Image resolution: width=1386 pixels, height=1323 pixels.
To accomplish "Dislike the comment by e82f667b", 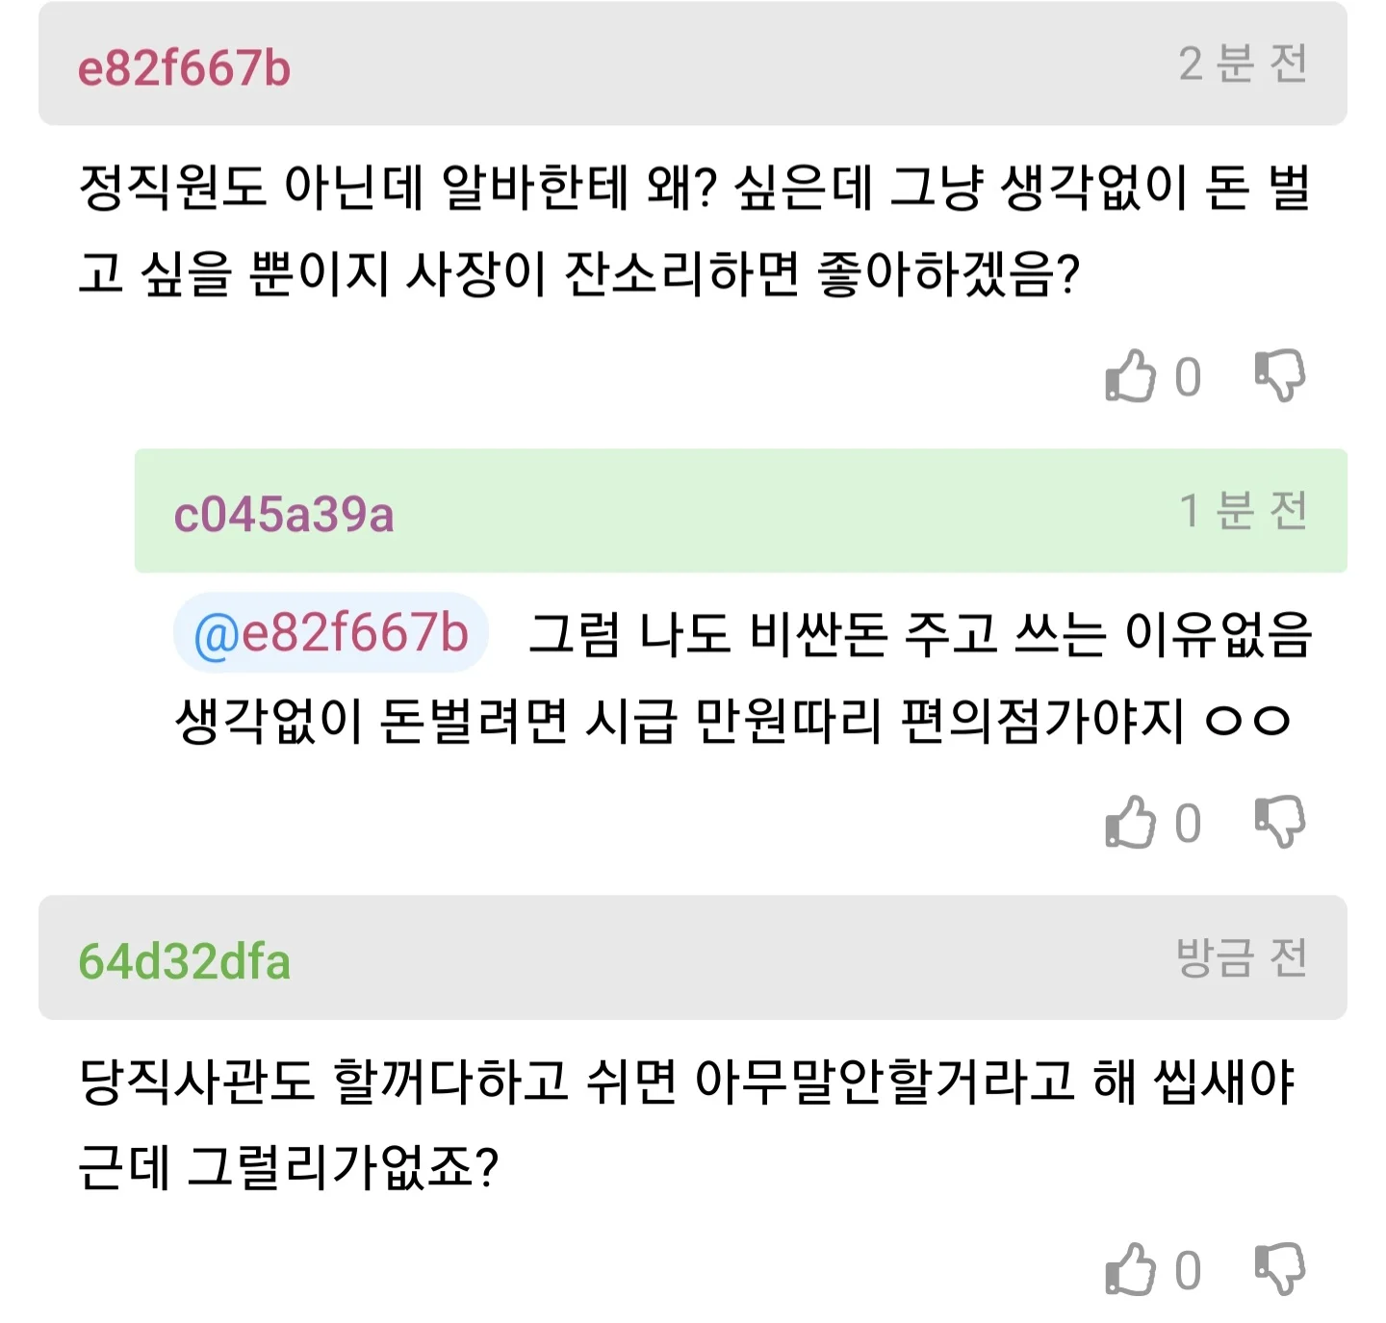I will click(x=1280, y=376).
